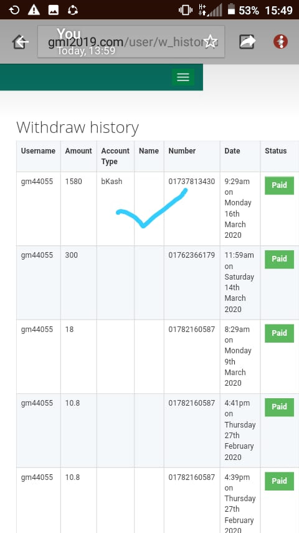
Task: Tap the image notification icon in status bar
Action: coord(54,10)
